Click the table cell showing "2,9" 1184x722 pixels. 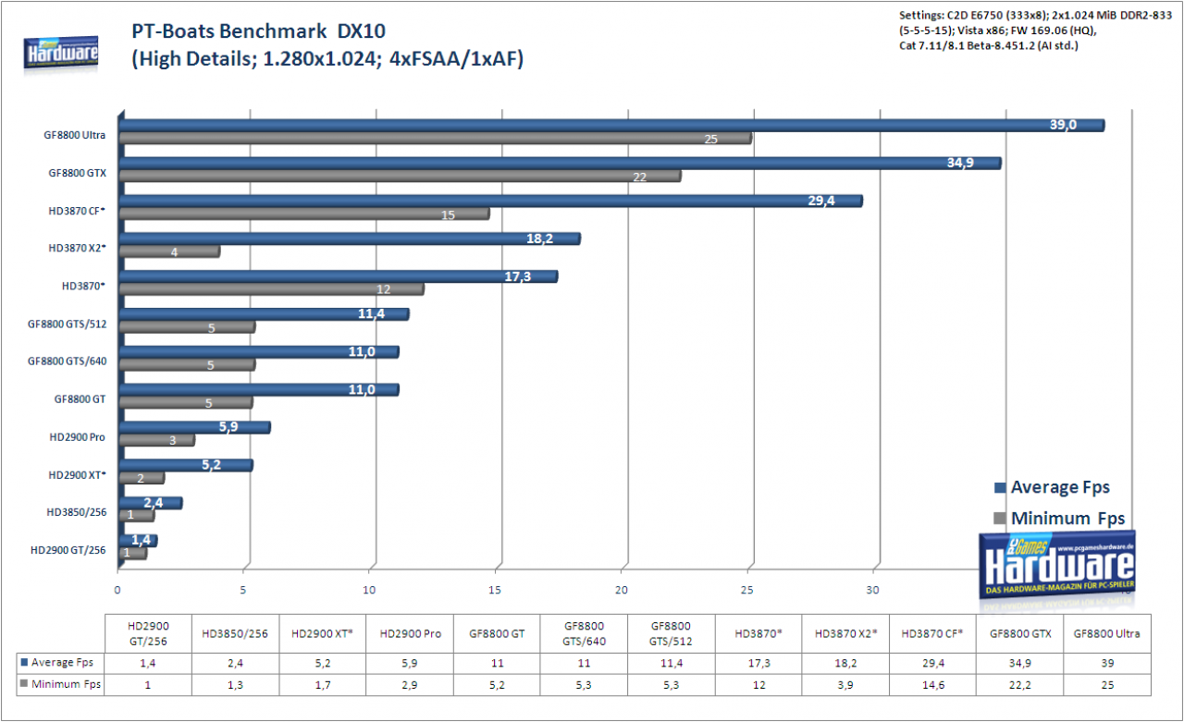point(410,685)
